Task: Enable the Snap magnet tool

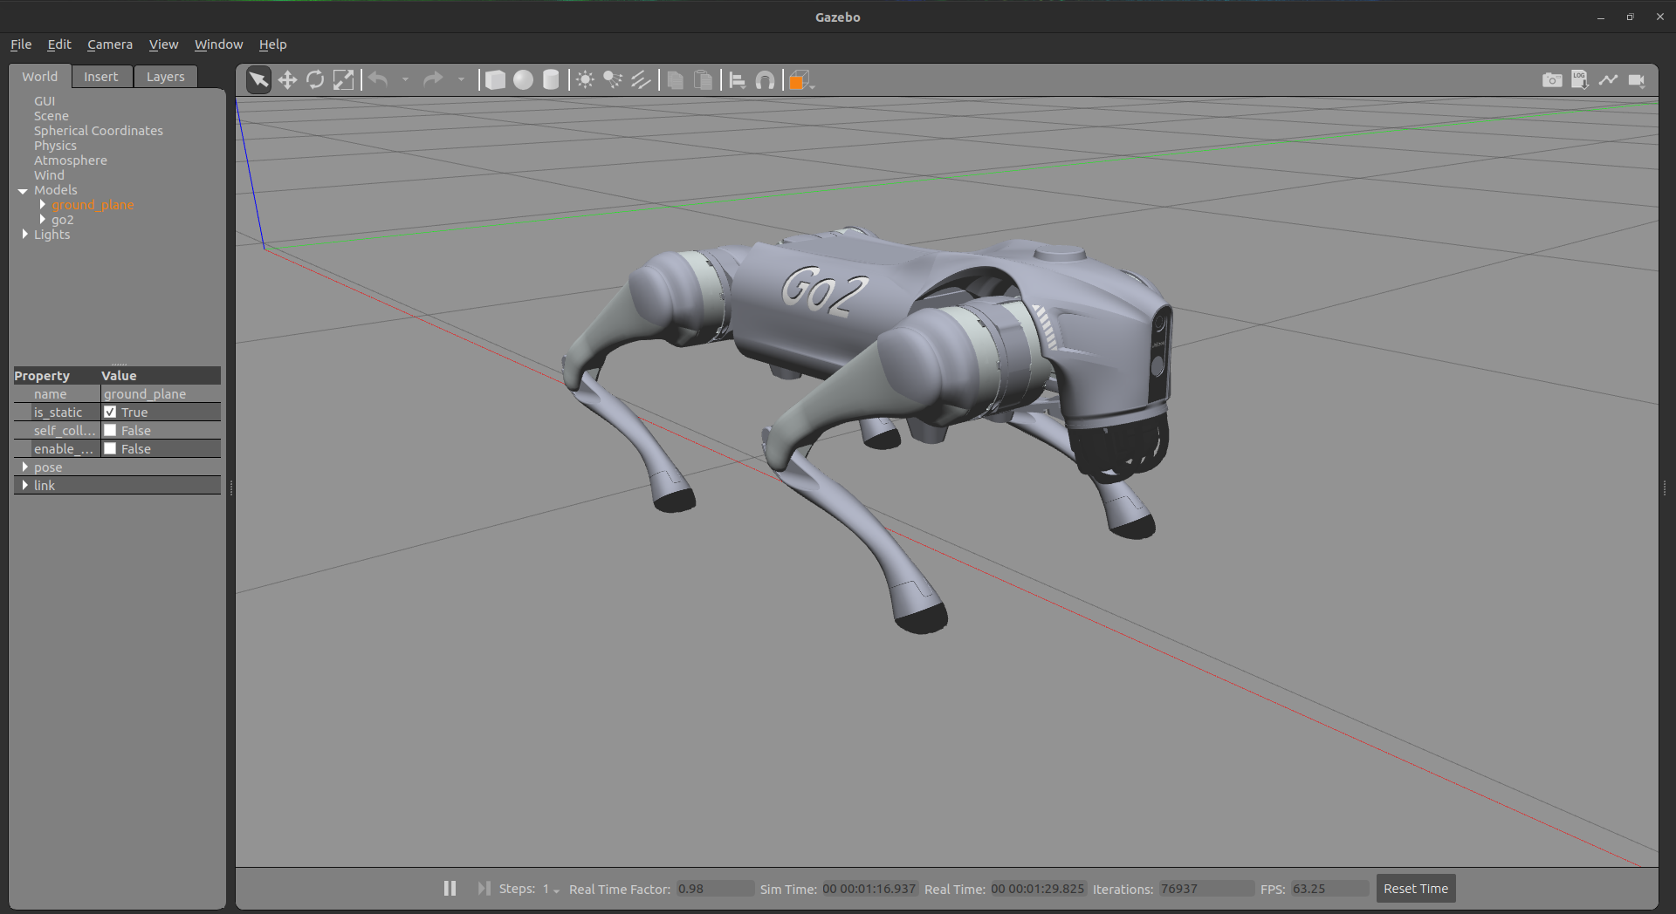Action: pos(765,80)
